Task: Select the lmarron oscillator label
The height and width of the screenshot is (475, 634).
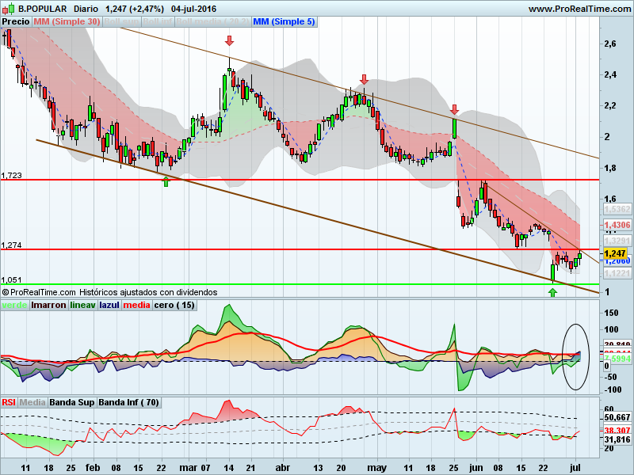Action: (48, 305)
